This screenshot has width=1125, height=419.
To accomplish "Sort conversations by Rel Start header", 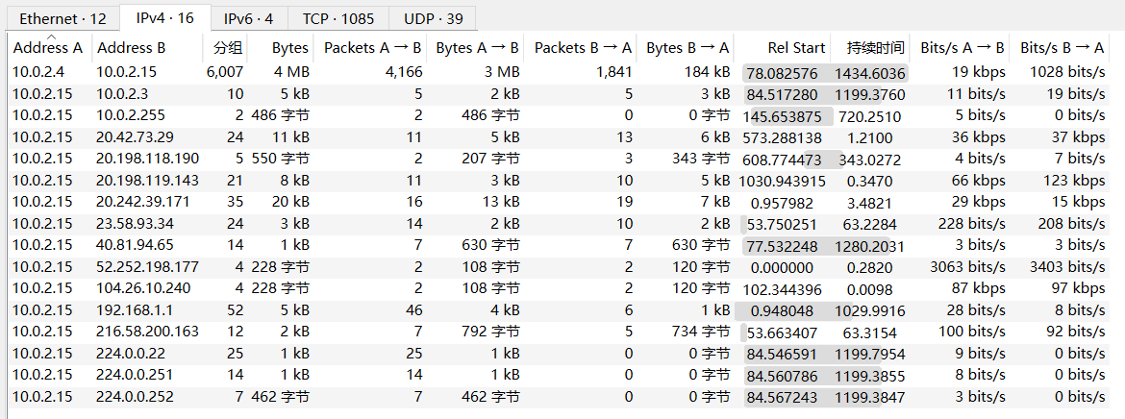I will 796,47.
